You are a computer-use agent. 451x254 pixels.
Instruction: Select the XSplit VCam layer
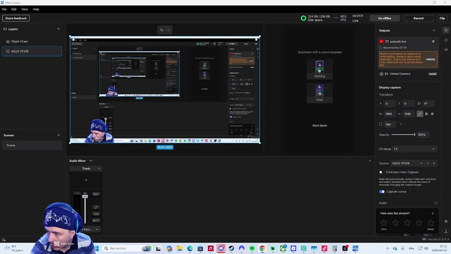32,41
